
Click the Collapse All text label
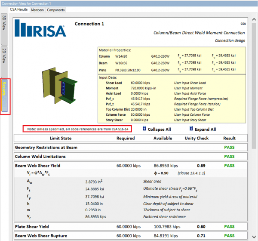coord(160,129)
